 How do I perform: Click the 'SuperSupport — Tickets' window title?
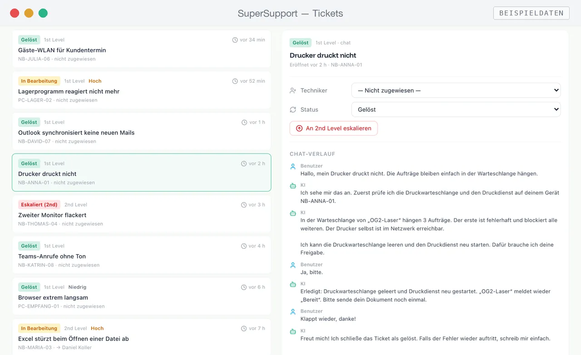pos(290,14)
